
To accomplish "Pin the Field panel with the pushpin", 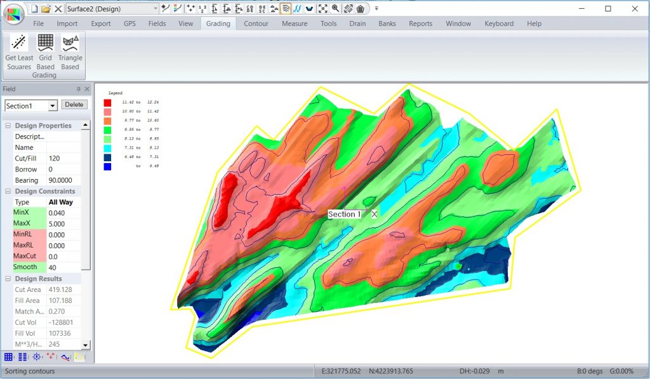I will click(79, 90).
